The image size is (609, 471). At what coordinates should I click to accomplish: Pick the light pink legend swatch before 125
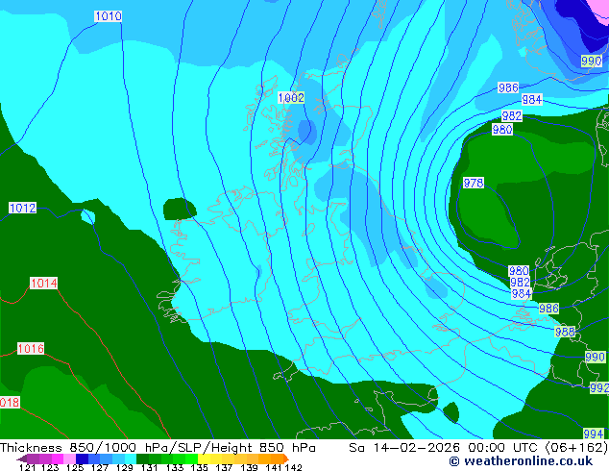pyautogui.click(x=69, y=459)
